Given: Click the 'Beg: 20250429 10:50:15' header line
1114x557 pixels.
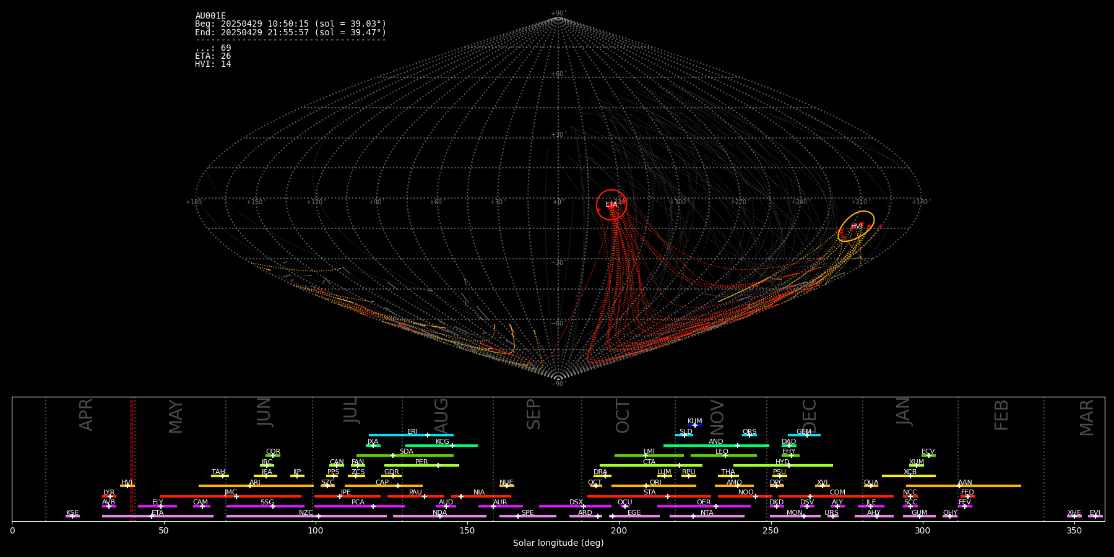Looking at the screenshot, I should coord(291,24).
